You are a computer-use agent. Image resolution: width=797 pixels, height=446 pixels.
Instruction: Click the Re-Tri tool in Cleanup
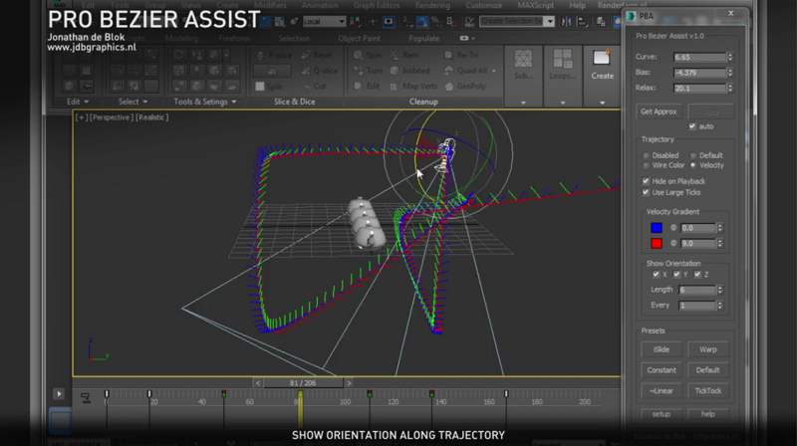(x=462, y=55)
